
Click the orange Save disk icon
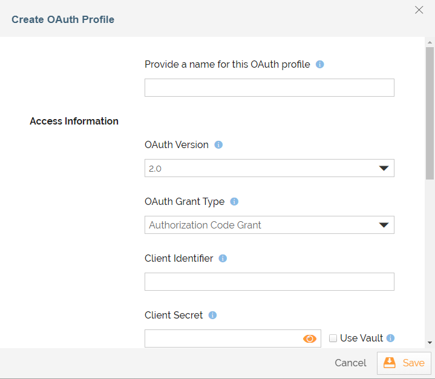390,363
